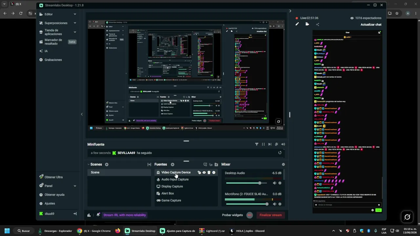Toggle alert muting in Minifuente

277,144
